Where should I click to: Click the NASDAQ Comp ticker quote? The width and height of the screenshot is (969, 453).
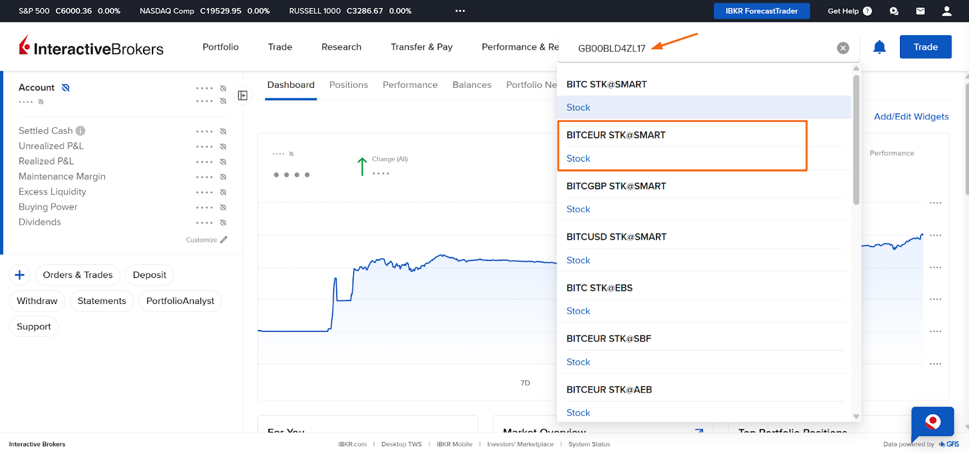[x=205, y=11]
